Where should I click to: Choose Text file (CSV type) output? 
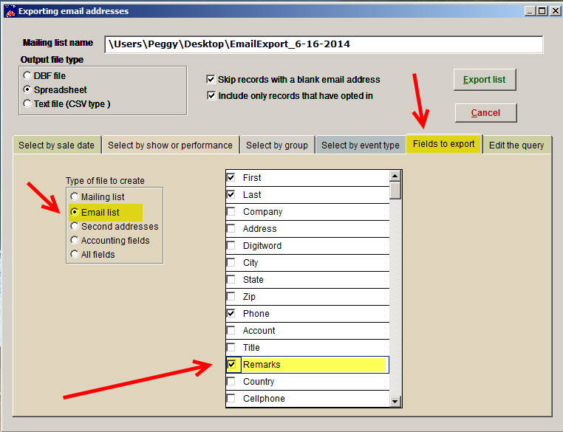28,104
